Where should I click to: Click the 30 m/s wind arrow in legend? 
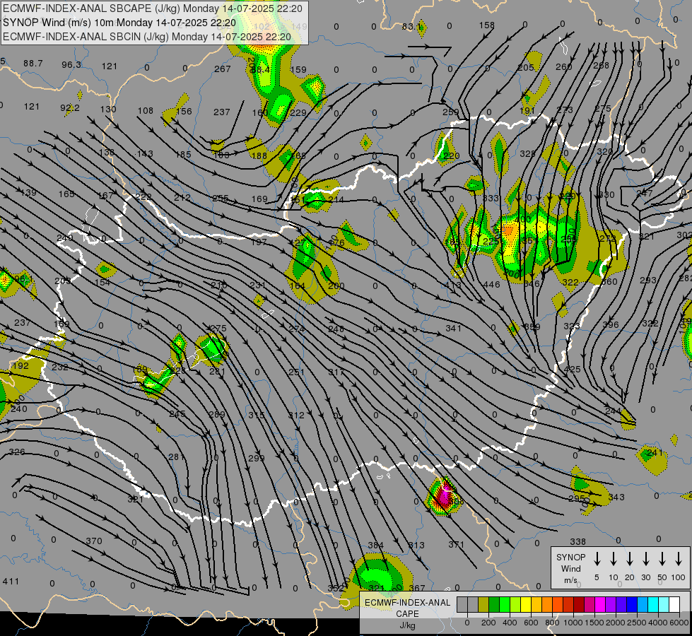pos(646,559)
